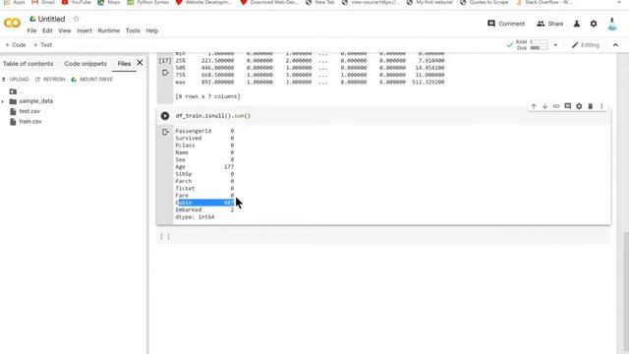Select train.csv in file list
This screenshot has height=354, width=629.
(x=26, y=121)
